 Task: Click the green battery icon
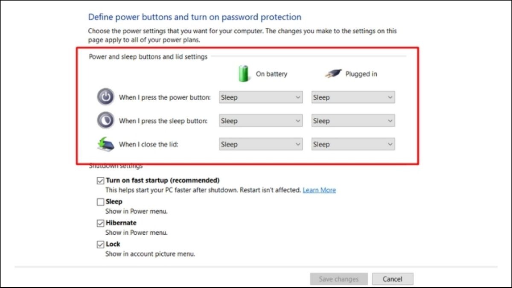[x=244, y=73]
